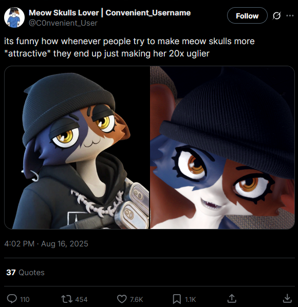
Task: Bookmark the post using the bookmark icon
Action: tap(177, 299)
